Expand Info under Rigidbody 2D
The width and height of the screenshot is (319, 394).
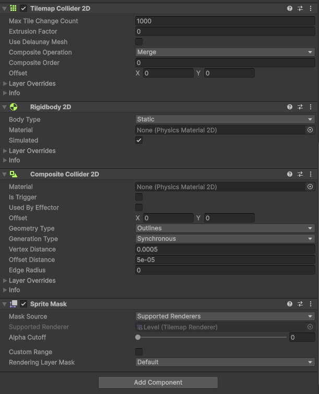point(5,160)
